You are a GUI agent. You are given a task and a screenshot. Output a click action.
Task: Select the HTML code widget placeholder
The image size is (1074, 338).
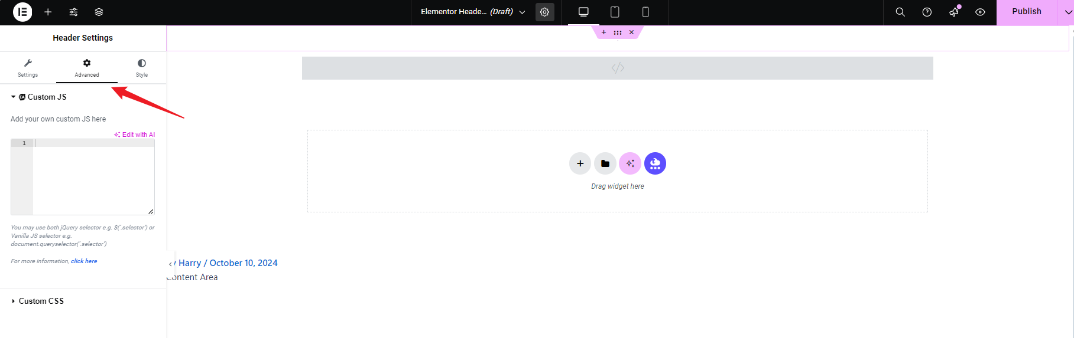618,68
